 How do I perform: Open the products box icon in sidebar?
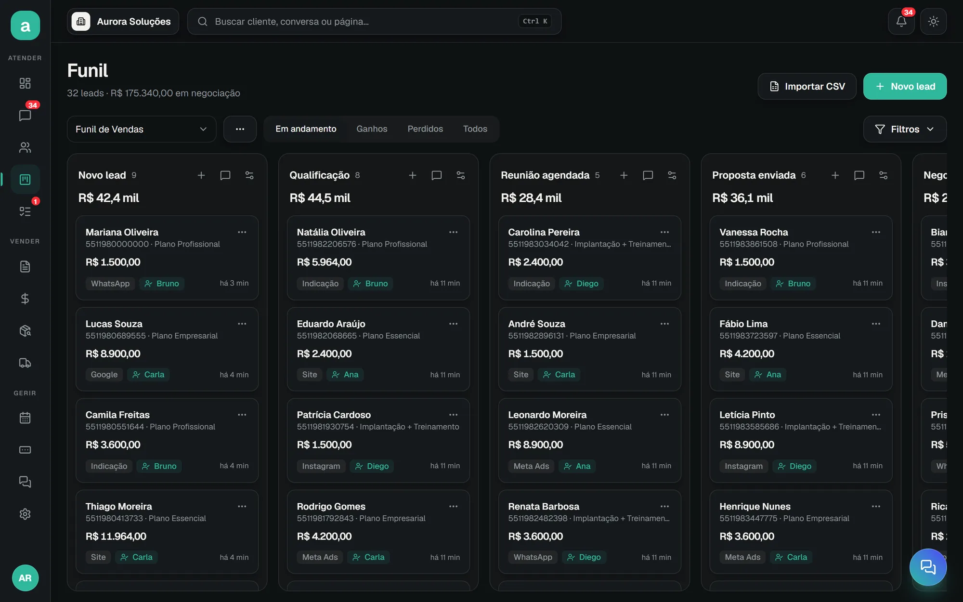(x=25, y=331)
